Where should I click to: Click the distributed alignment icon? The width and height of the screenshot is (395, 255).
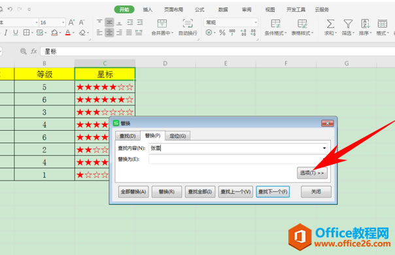(139, 33)
